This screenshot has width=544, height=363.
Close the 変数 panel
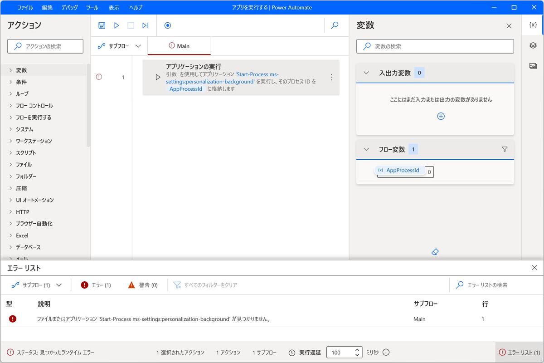coord(509,26)
